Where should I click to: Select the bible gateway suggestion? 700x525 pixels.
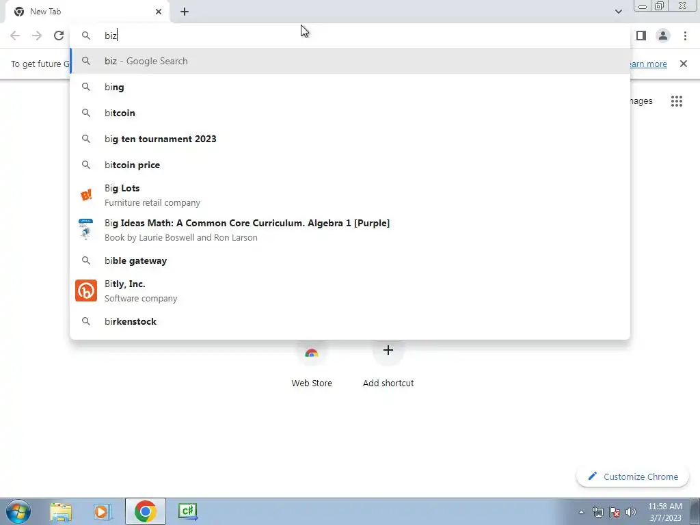click(350, 260)
